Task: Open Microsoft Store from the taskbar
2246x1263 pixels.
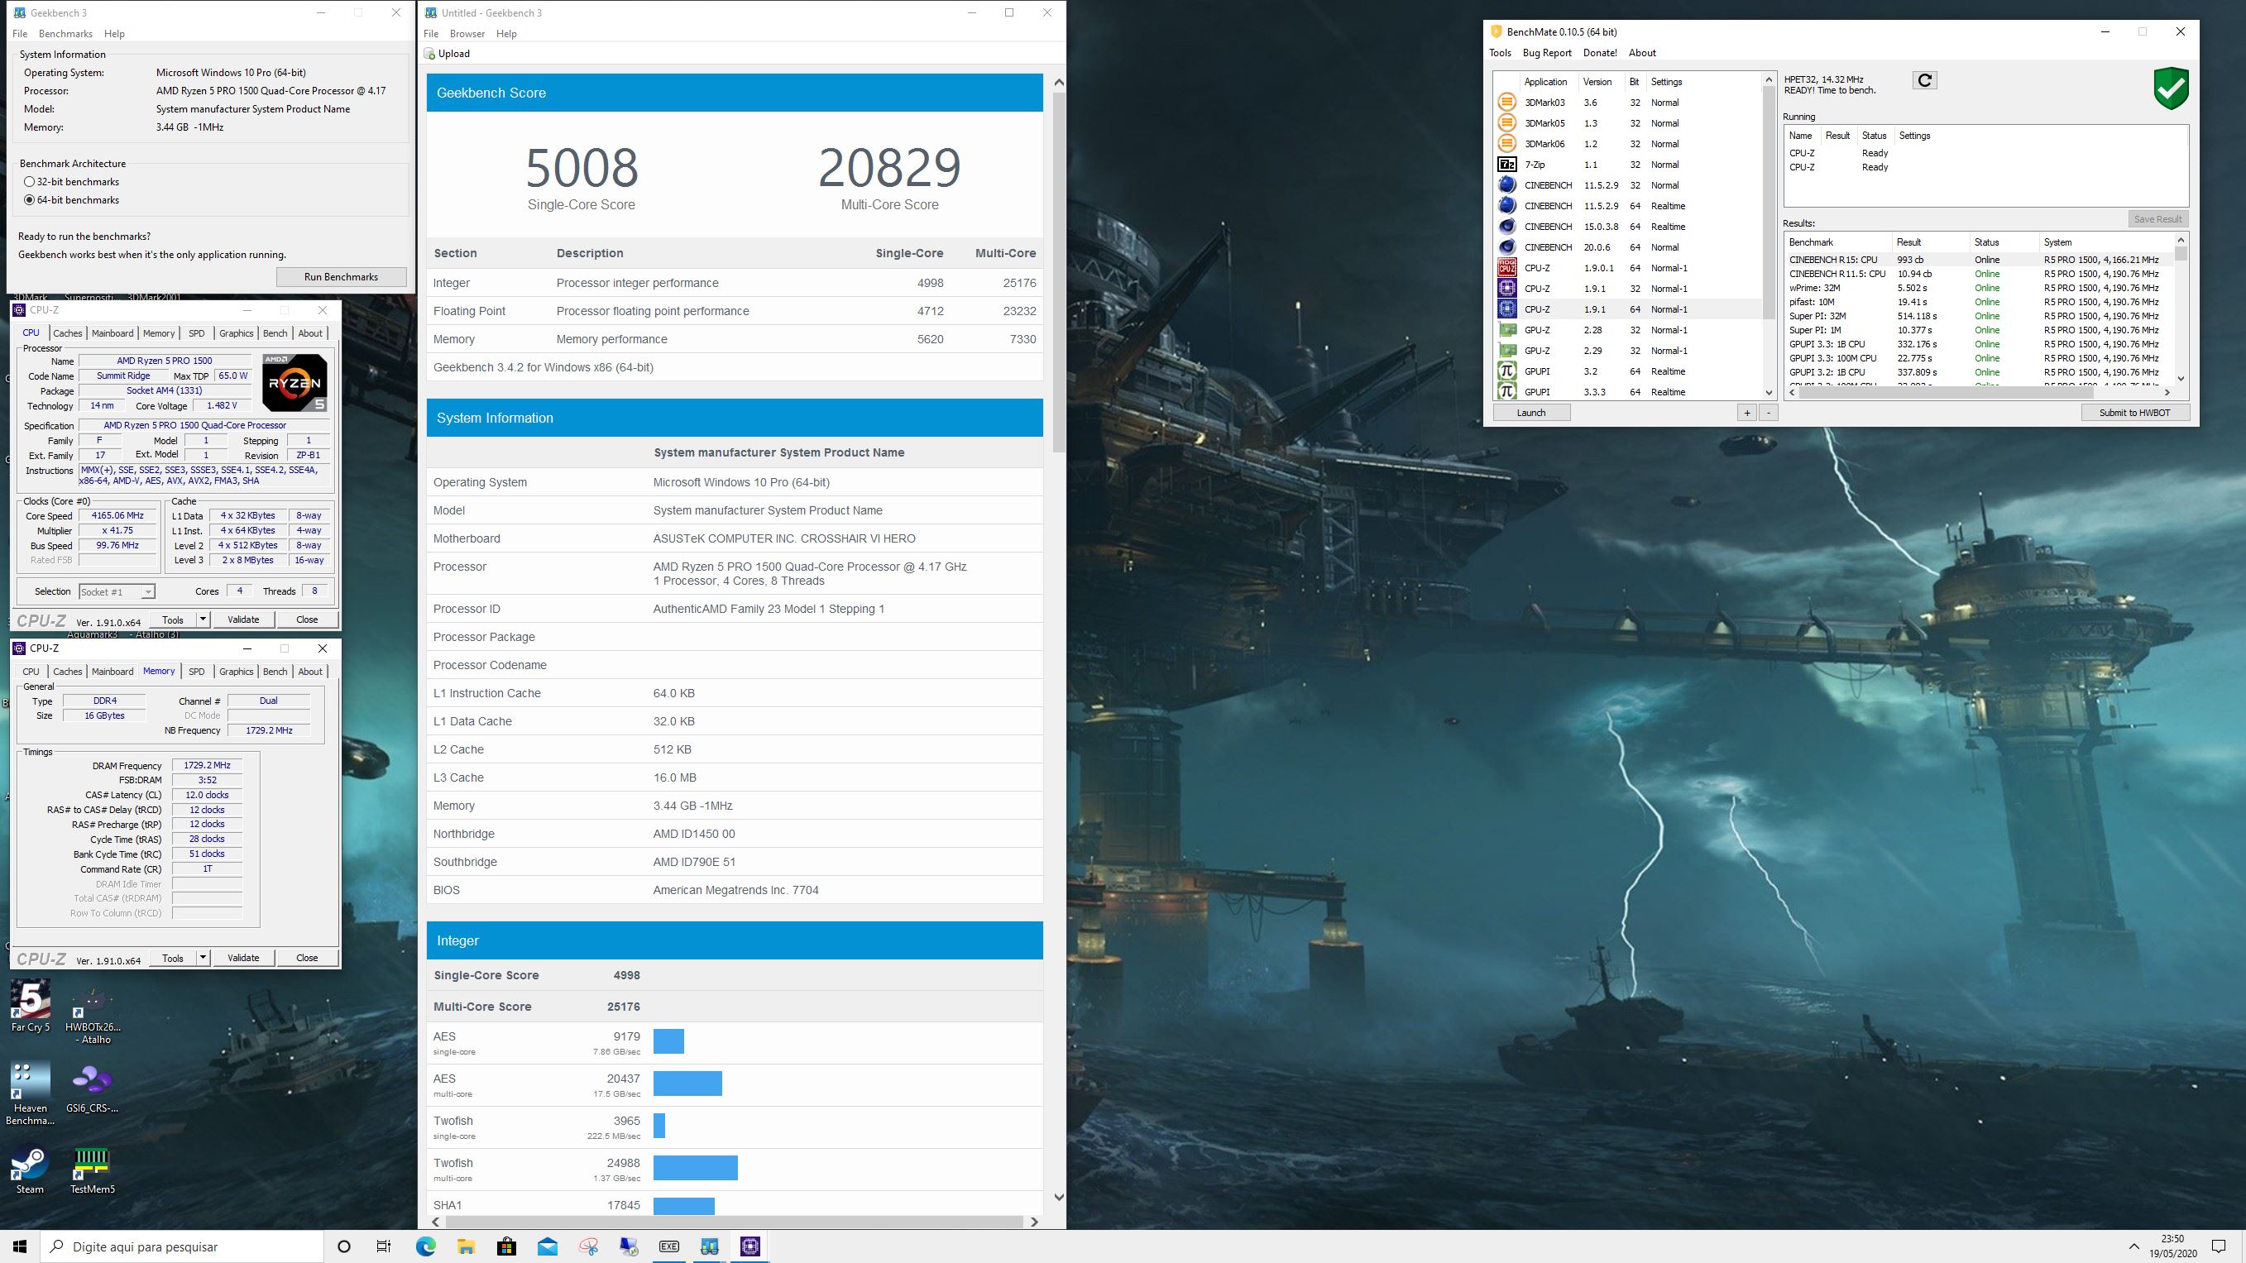Action: pyautogui.click(x=506, y=1246)
